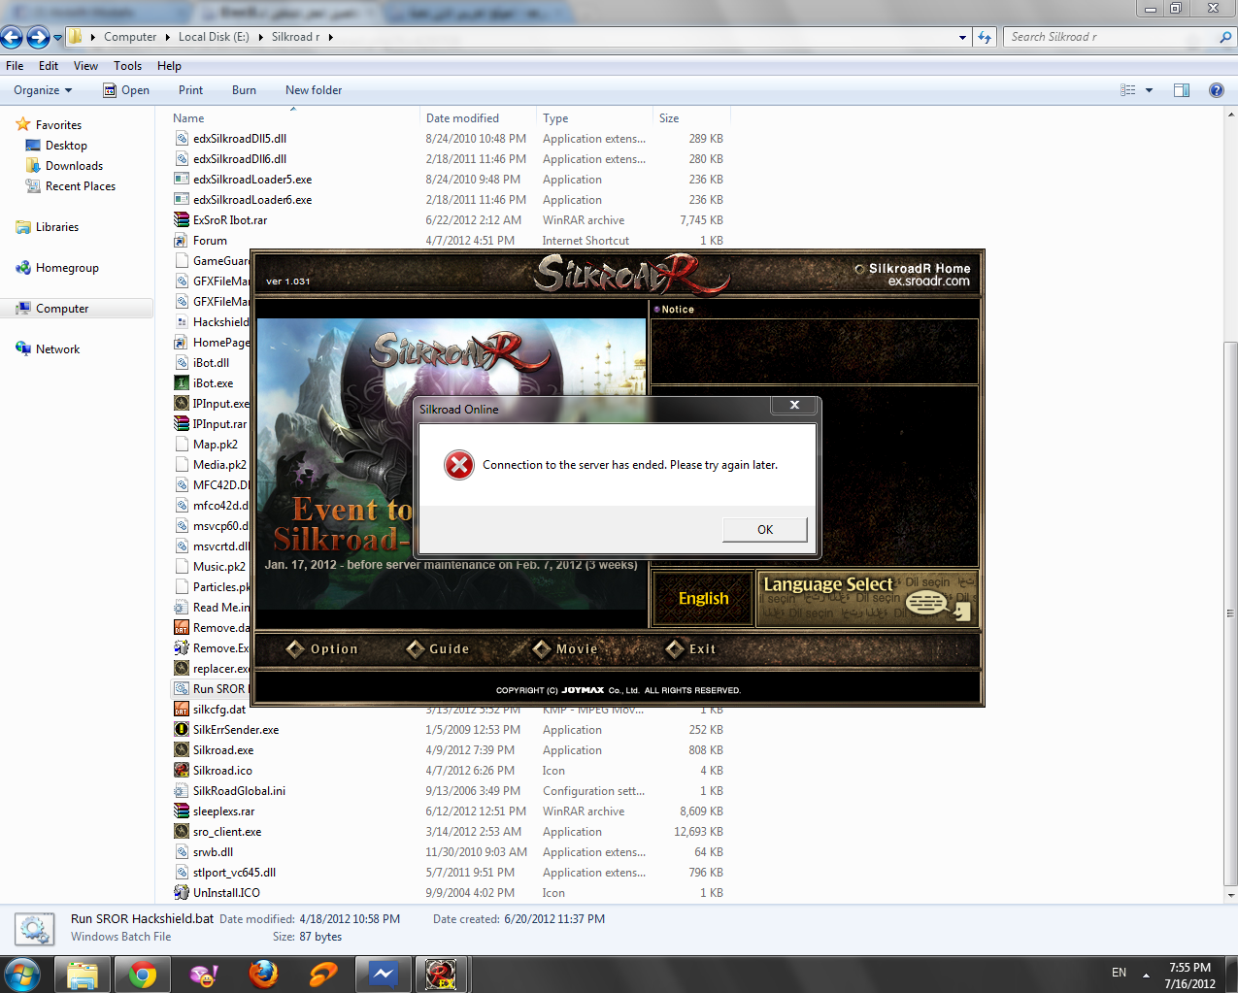Viewport: 1238px width, 993px height.
Task: Click the Search Silkroad r field
Action: [1120, 37]
